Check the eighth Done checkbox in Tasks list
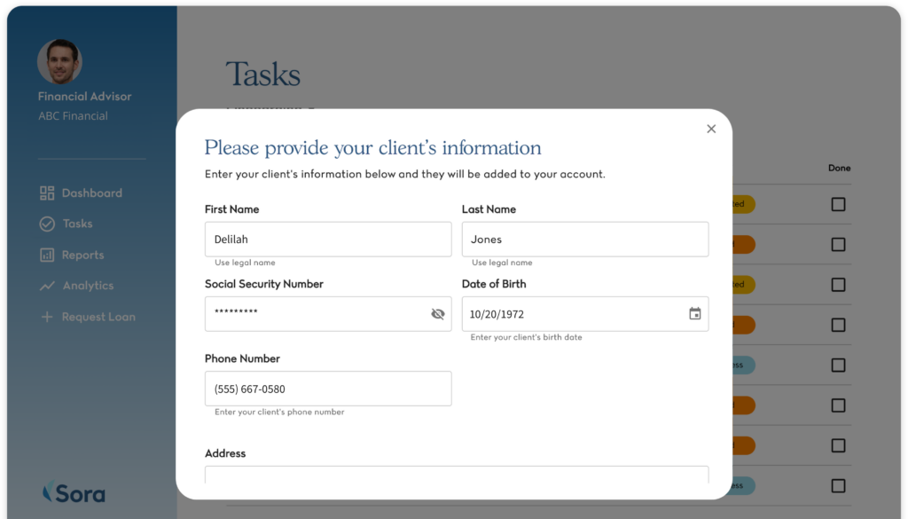Screen dimensions: 908x519 (x=838, y=486)
